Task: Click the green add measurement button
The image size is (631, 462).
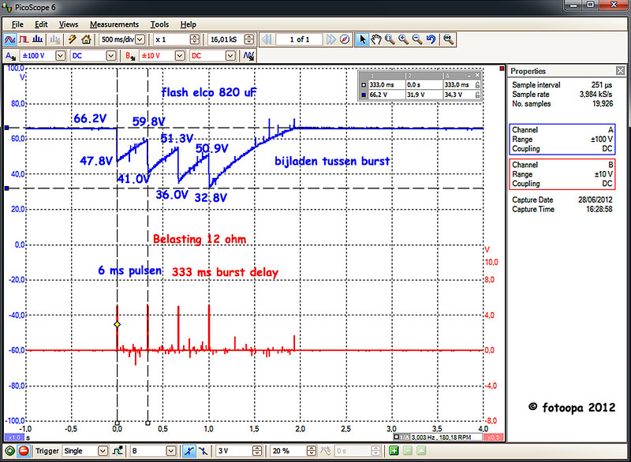Action: pyautogui.click(x=394, y=451)
